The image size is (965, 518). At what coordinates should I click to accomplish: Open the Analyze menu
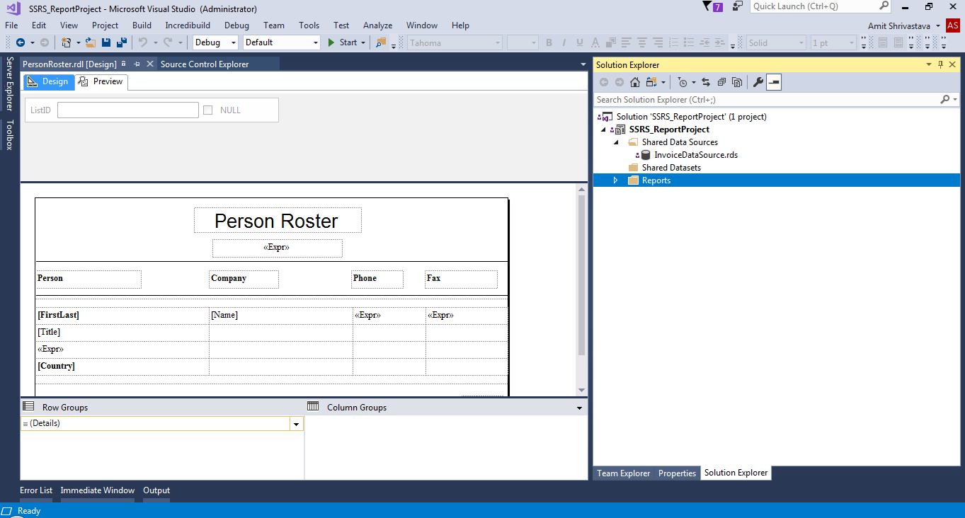click(377, 25)
